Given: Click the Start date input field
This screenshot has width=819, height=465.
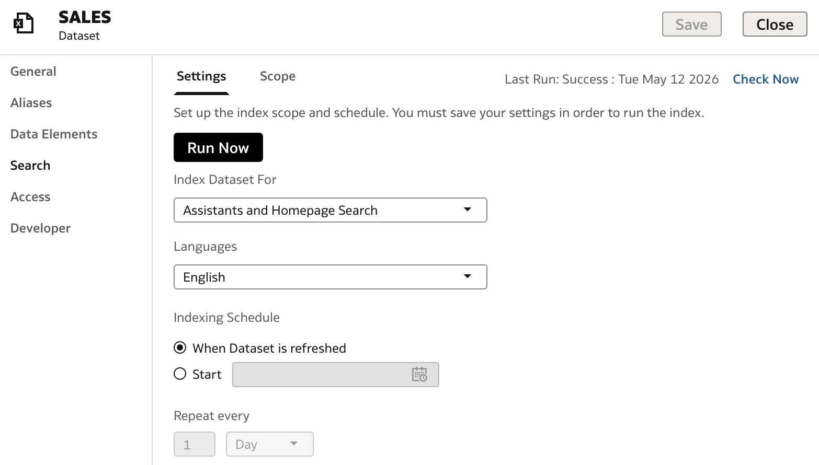Looking at the screenshot, I should click(x=336, y=375).
